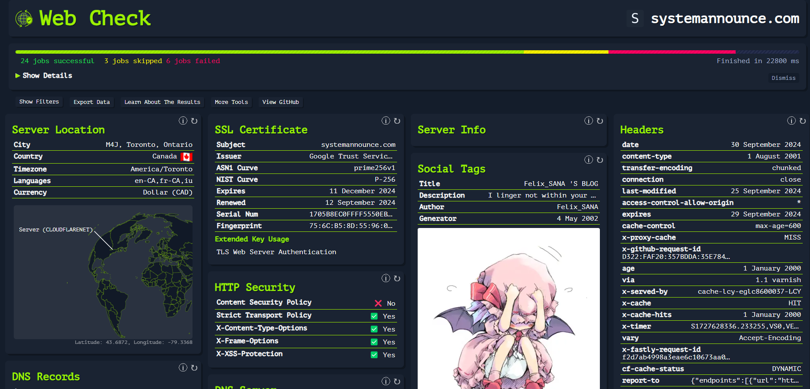Open info for the Social Tags card
Screen dimensions: 810x389
589,160
